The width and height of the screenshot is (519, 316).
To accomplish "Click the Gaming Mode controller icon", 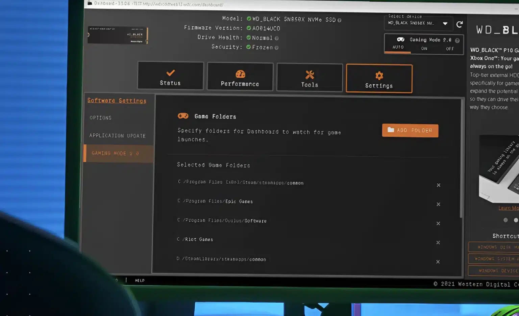I will click(x=401, y=39).
